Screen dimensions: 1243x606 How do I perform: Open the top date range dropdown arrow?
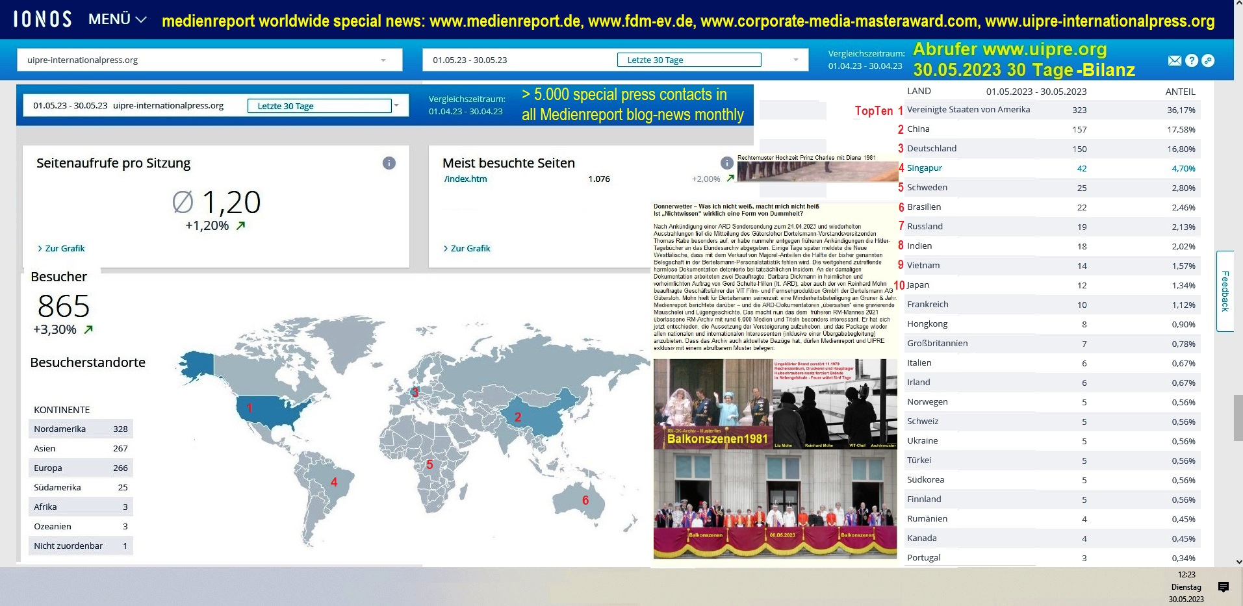click(x=795, y=60)
